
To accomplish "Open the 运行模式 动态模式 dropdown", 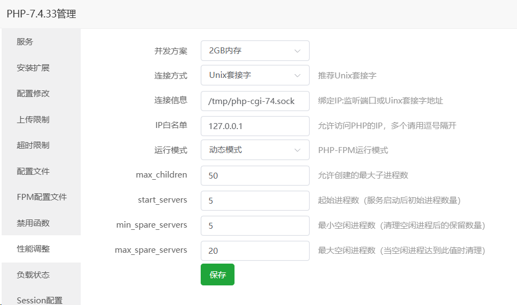I will click(255, 150).
